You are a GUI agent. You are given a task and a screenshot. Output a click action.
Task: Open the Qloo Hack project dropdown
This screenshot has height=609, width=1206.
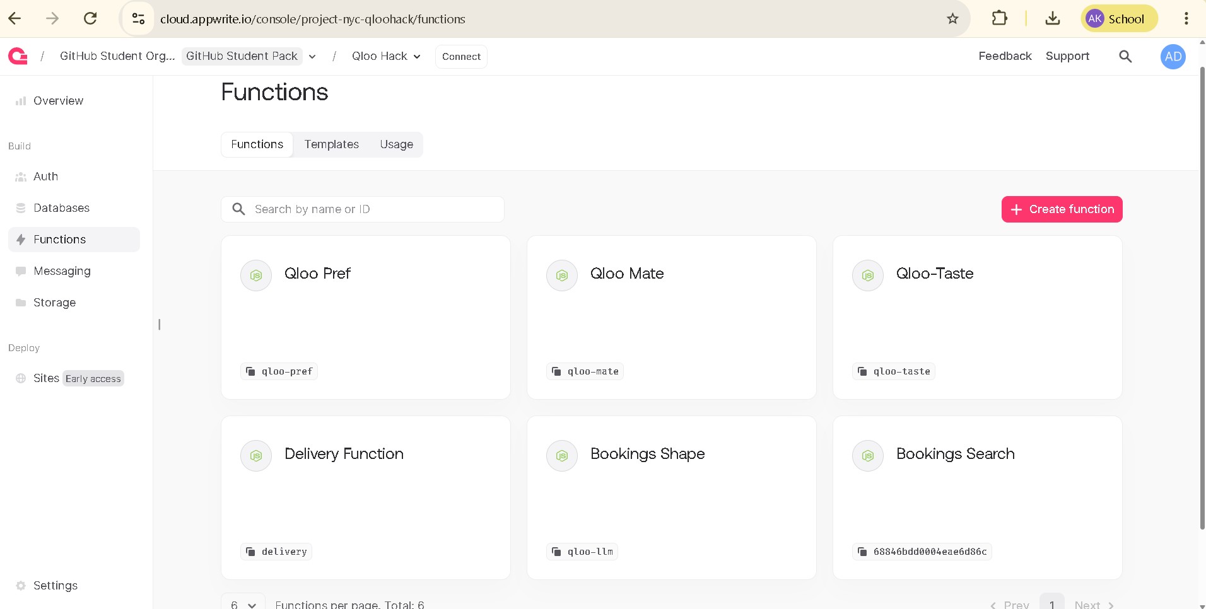pos(386,57)
